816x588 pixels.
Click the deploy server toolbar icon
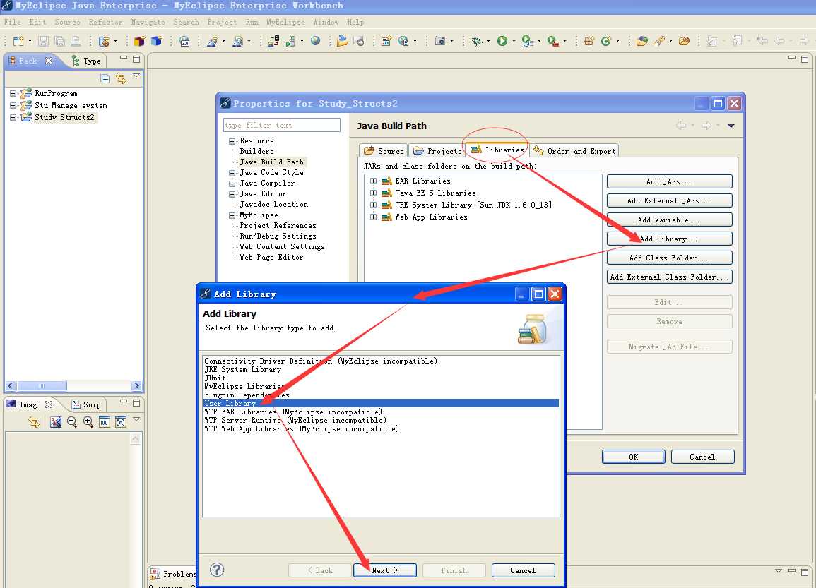click(x=273, y=41)
